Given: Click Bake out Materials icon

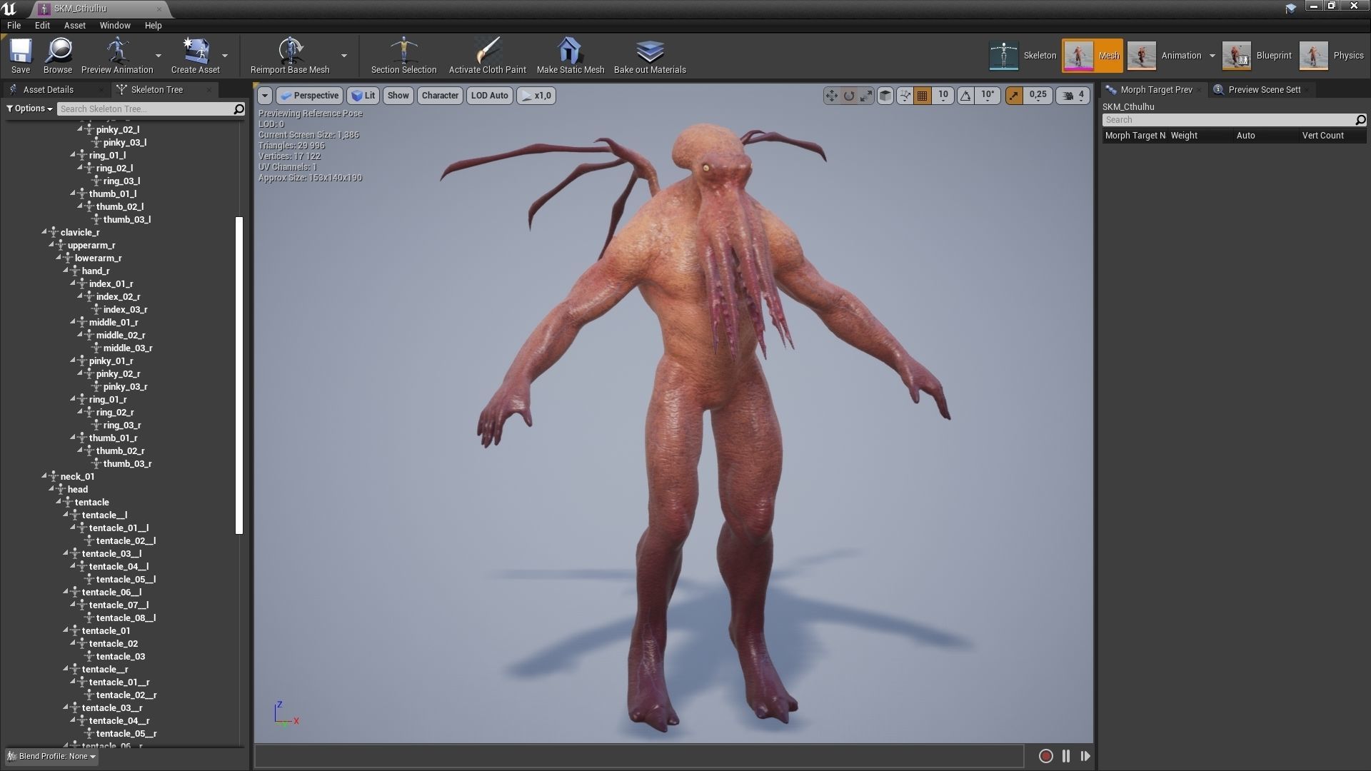Looking at the screenshot, I should 649,56.
